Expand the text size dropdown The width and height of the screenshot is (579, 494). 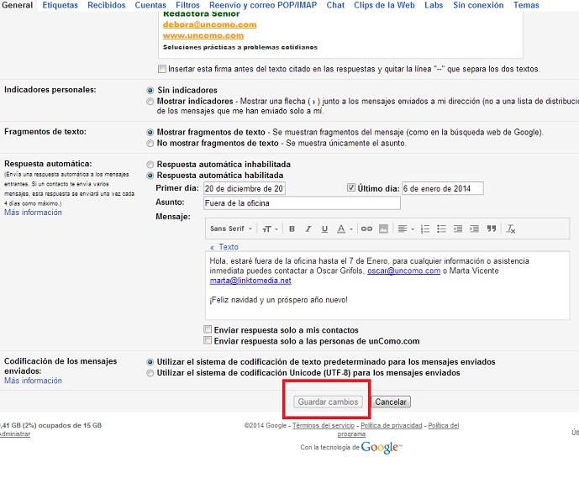(269, 229)
